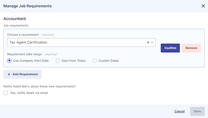Click the plus icon beside Add Requirement
Viewport: 208px width, 118px height.
pyautogui.click(x=9, y=74)
